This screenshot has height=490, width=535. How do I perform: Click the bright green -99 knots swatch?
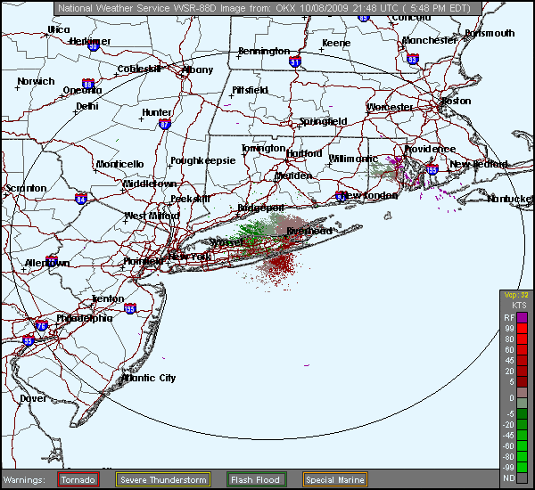click(522, 467)
